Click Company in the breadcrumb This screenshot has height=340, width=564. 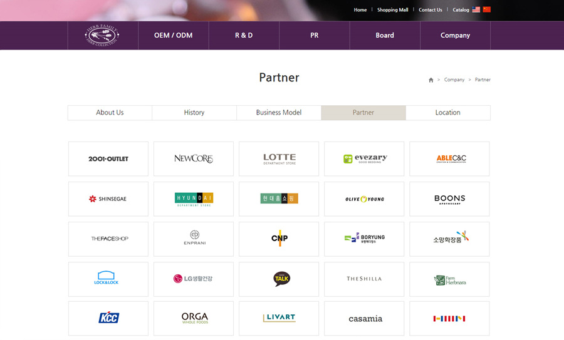click(454, 80)
